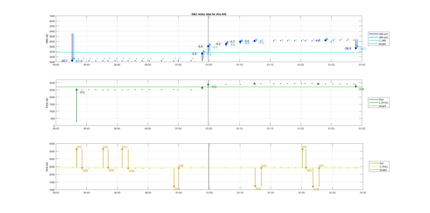This screenshot has height=213, width=430.
Task: Click the "-30.7" VBD data label
Action: pos(64,61)
